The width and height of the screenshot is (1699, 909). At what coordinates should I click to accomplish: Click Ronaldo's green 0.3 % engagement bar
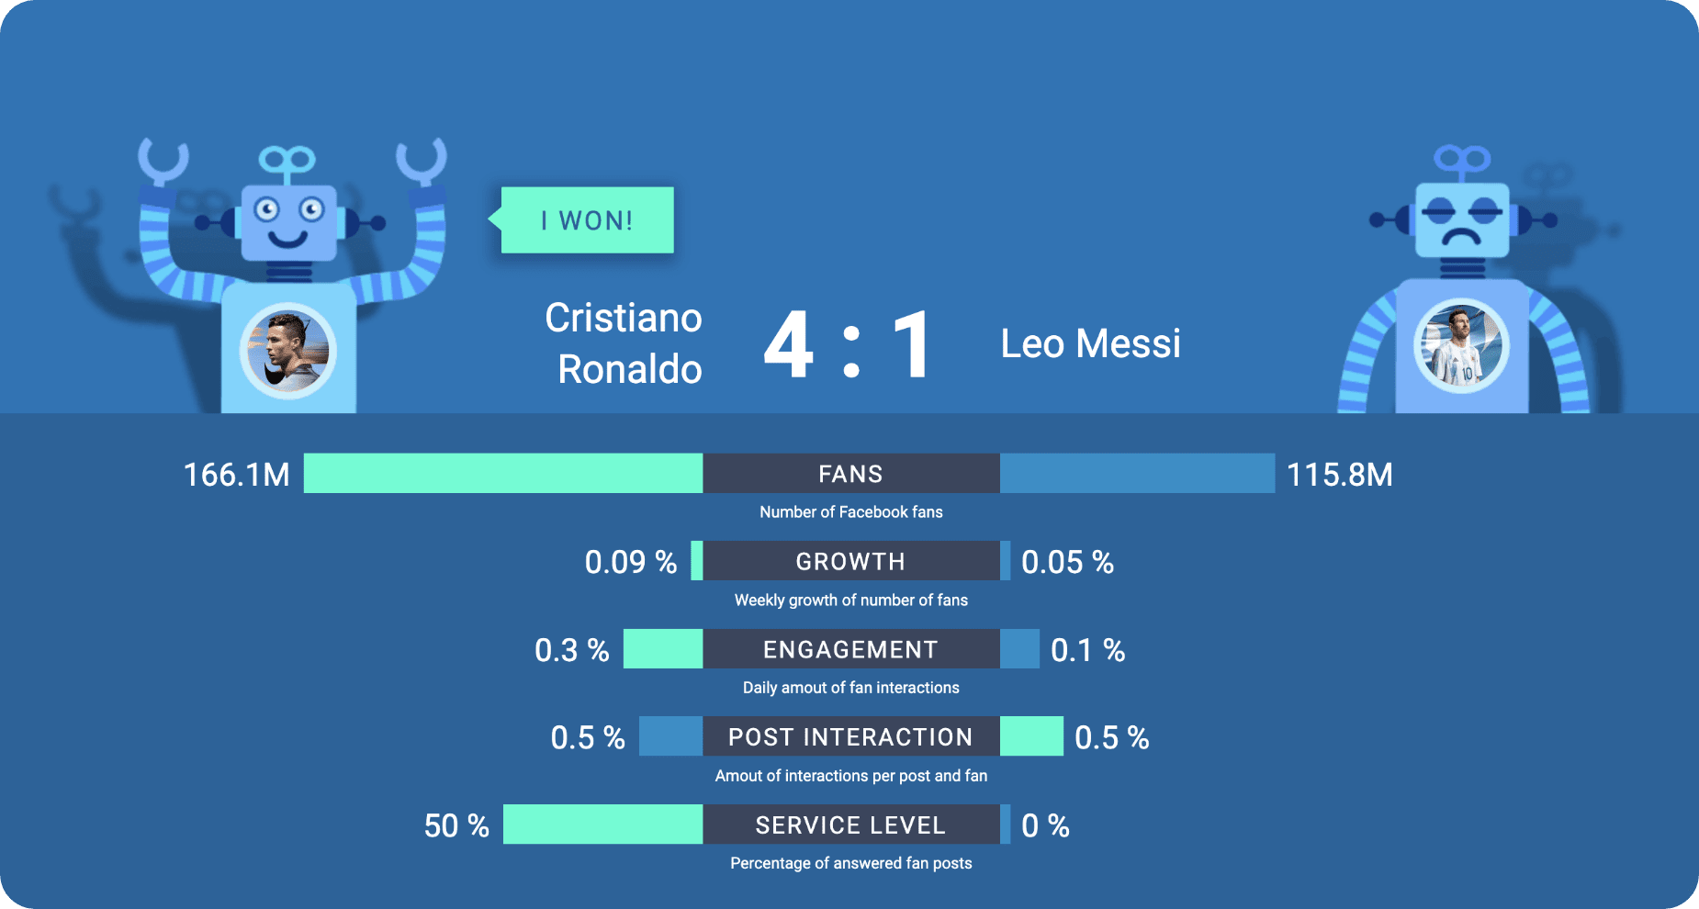[x=662, y=649]
